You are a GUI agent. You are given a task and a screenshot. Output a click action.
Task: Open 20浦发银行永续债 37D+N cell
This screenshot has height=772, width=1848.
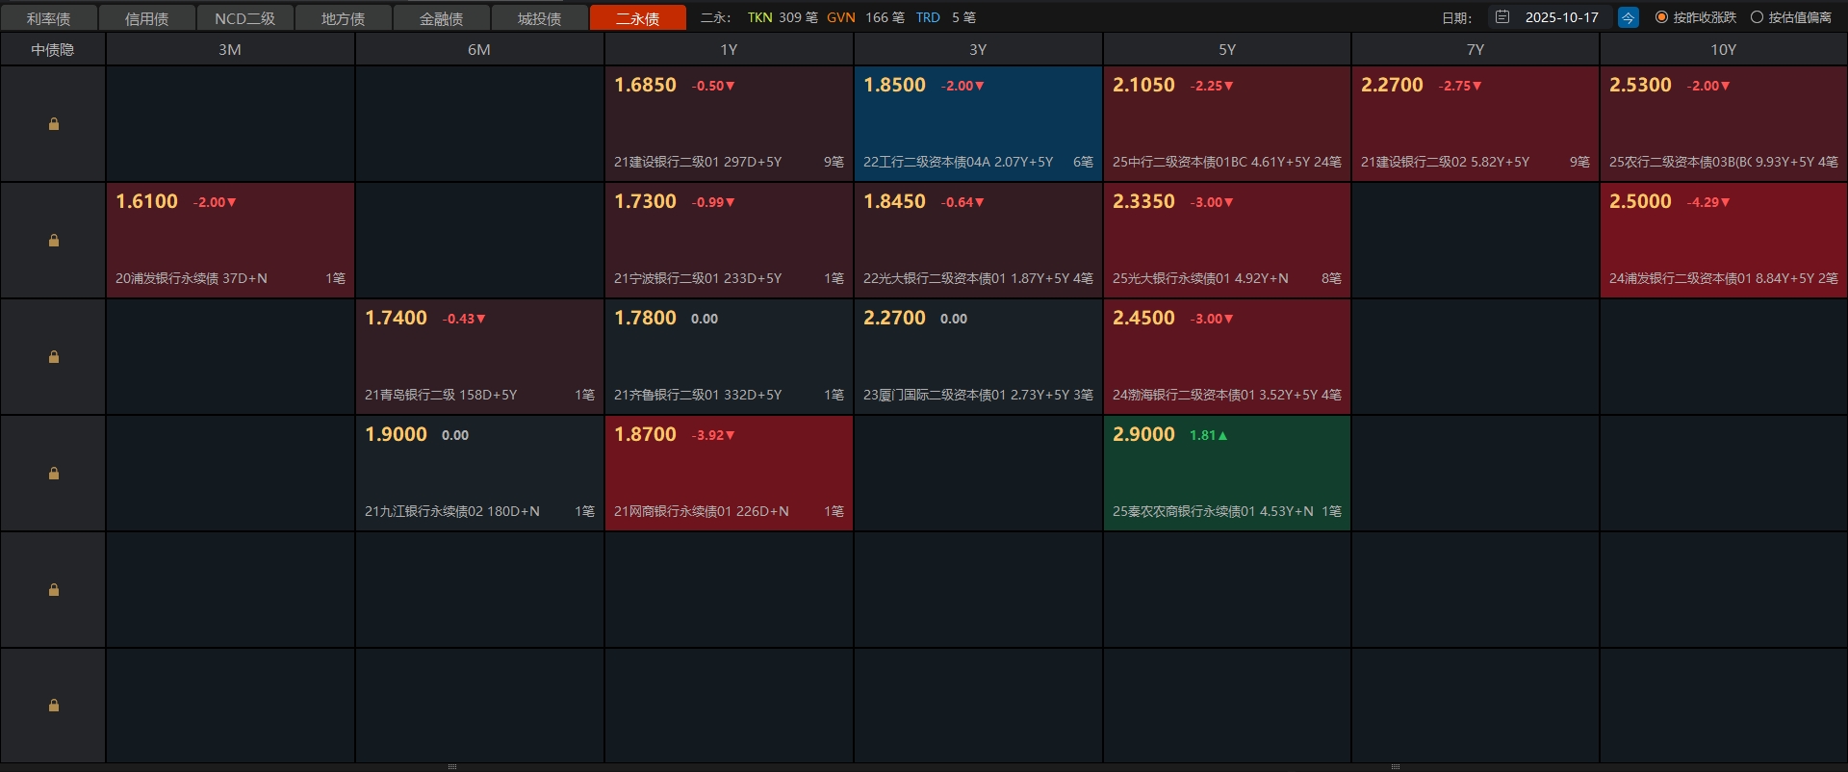point(230,241)
